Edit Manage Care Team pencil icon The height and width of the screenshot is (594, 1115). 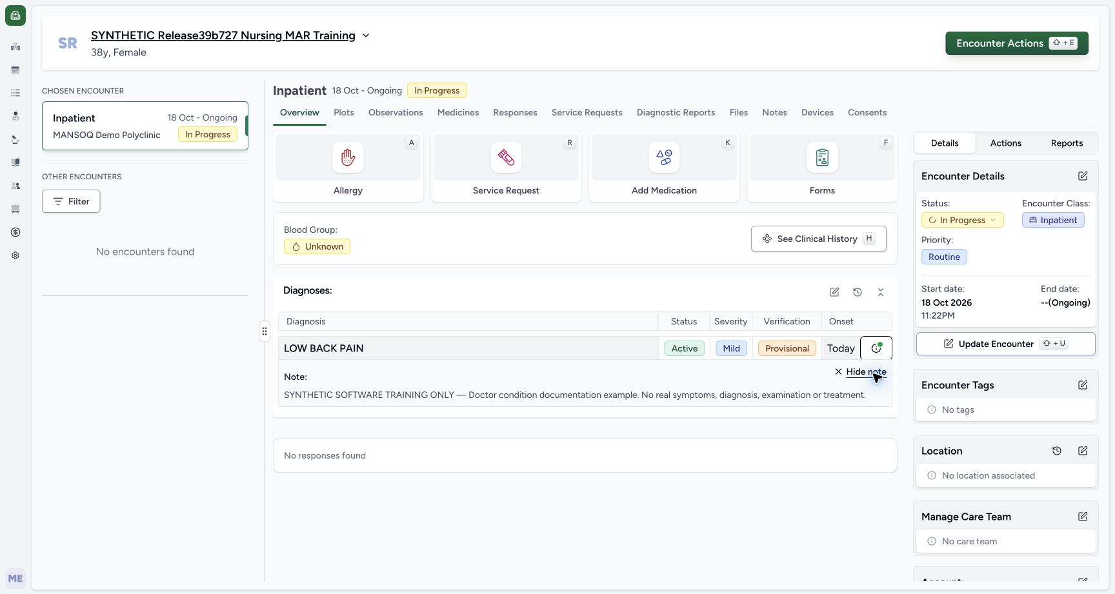coord(1083,517)
